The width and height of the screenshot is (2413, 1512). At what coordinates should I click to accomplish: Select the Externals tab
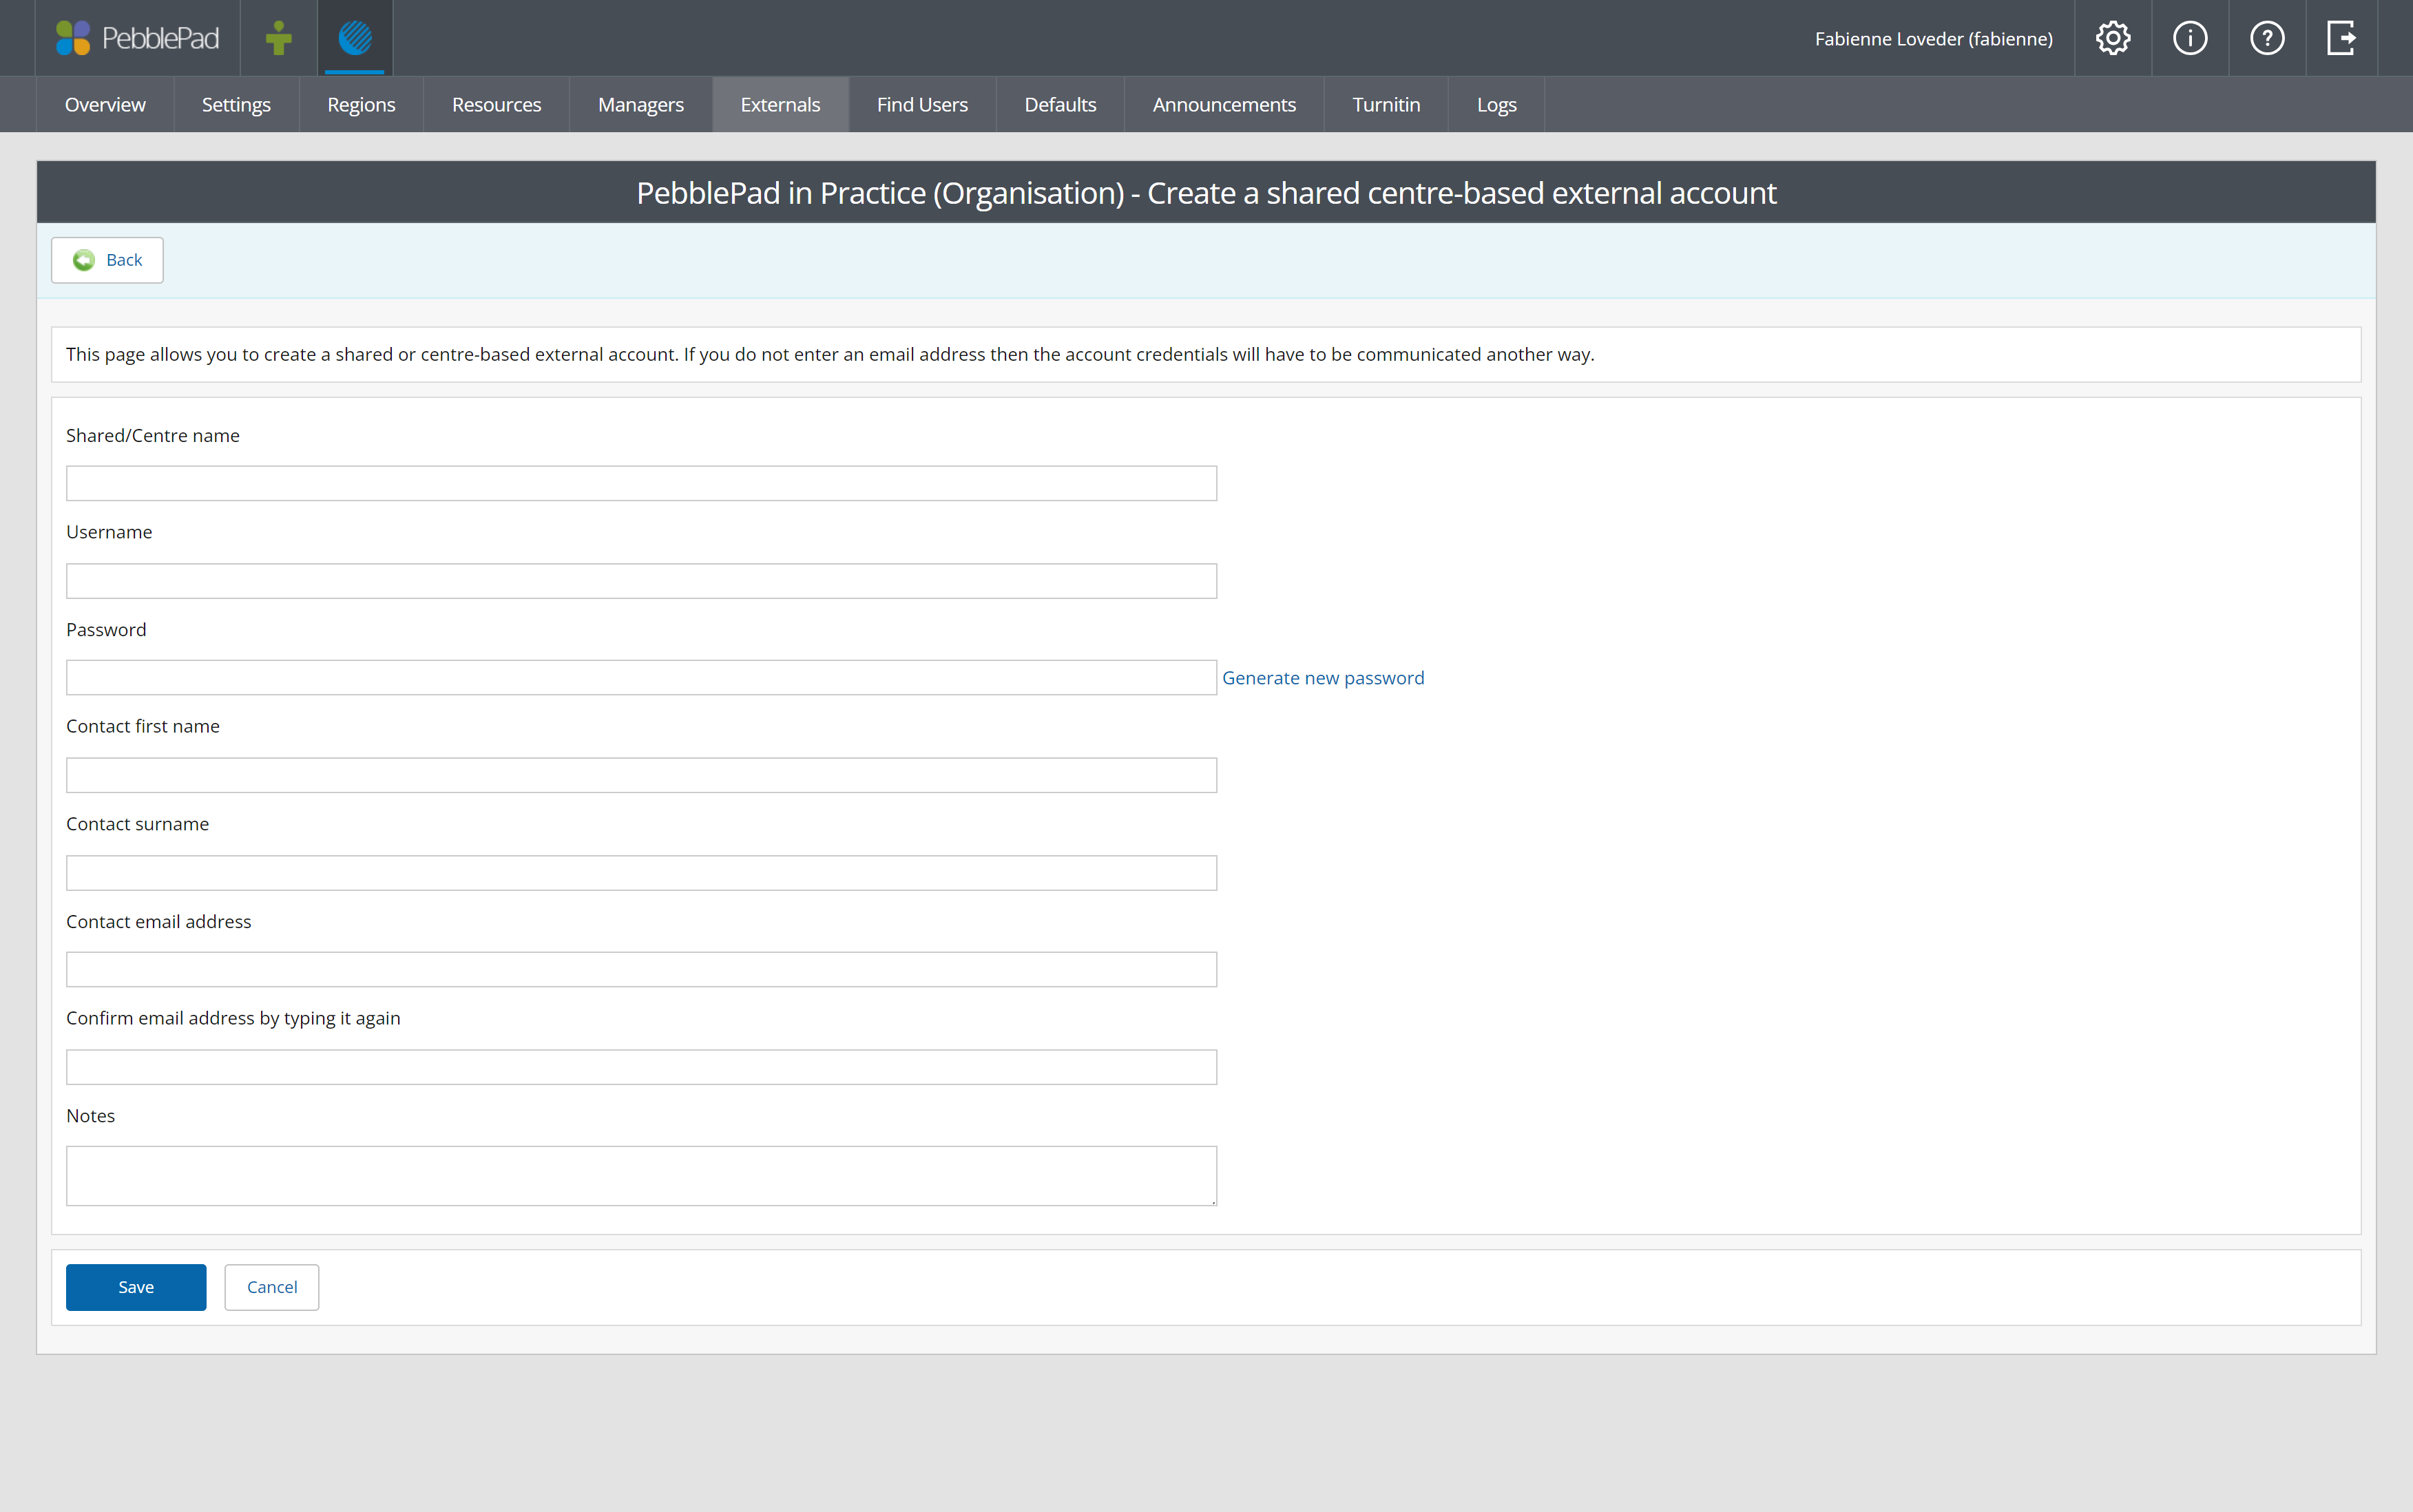(x=780, y=105)
